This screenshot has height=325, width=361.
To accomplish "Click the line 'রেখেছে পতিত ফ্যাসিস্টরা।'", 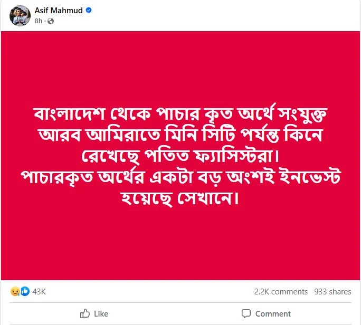I will (x=180, y=157).
